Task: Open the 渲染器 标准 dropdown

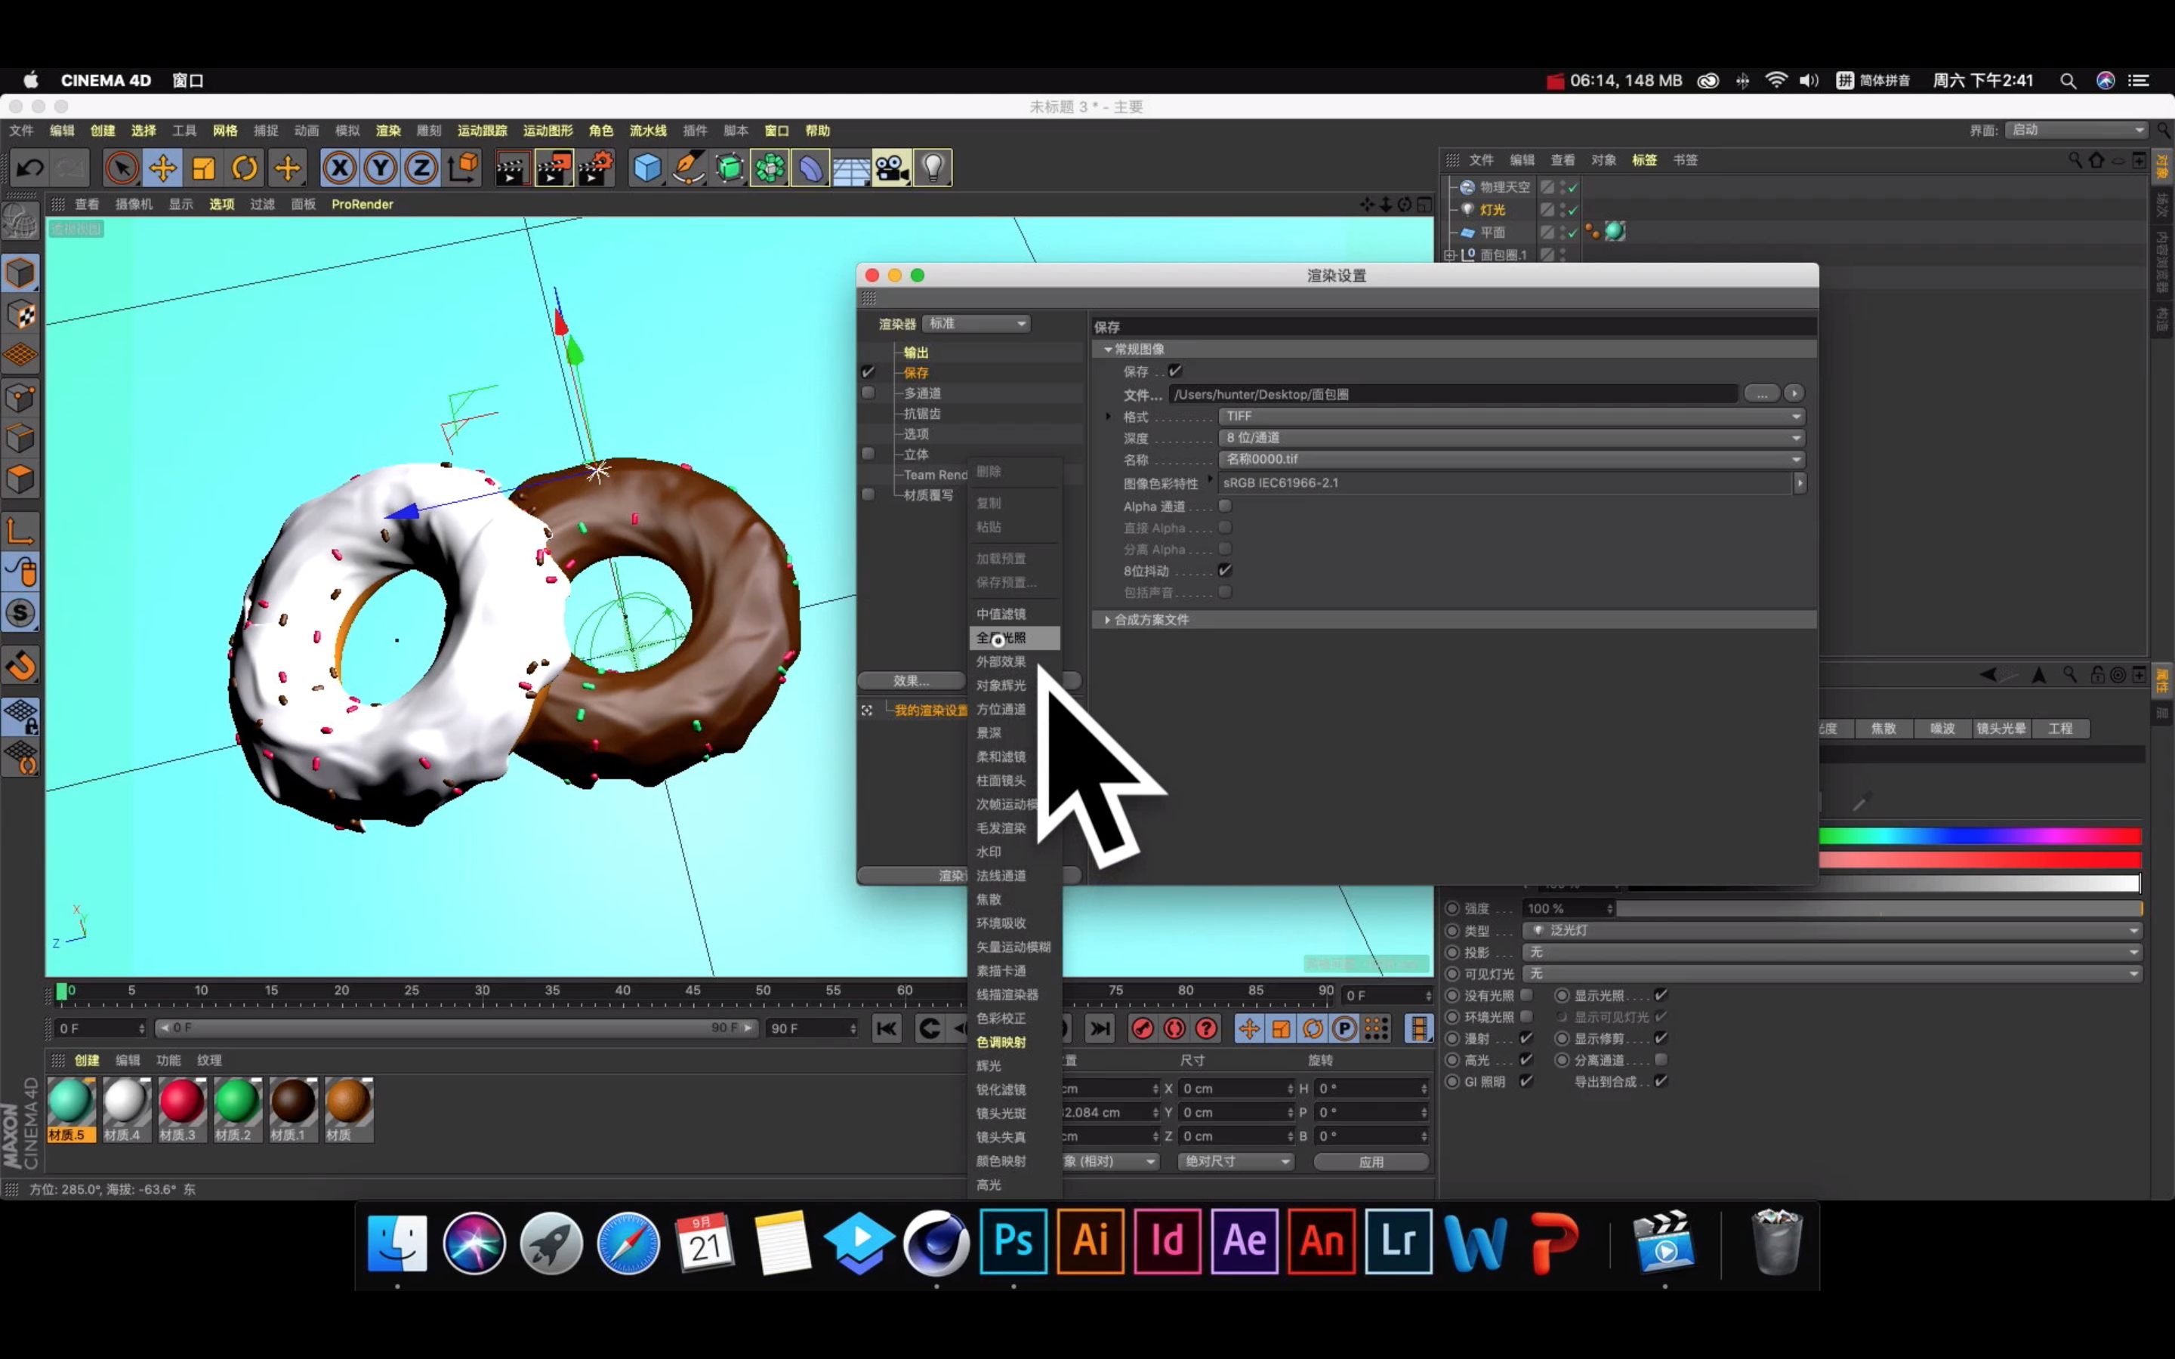Action: point(976,324)
